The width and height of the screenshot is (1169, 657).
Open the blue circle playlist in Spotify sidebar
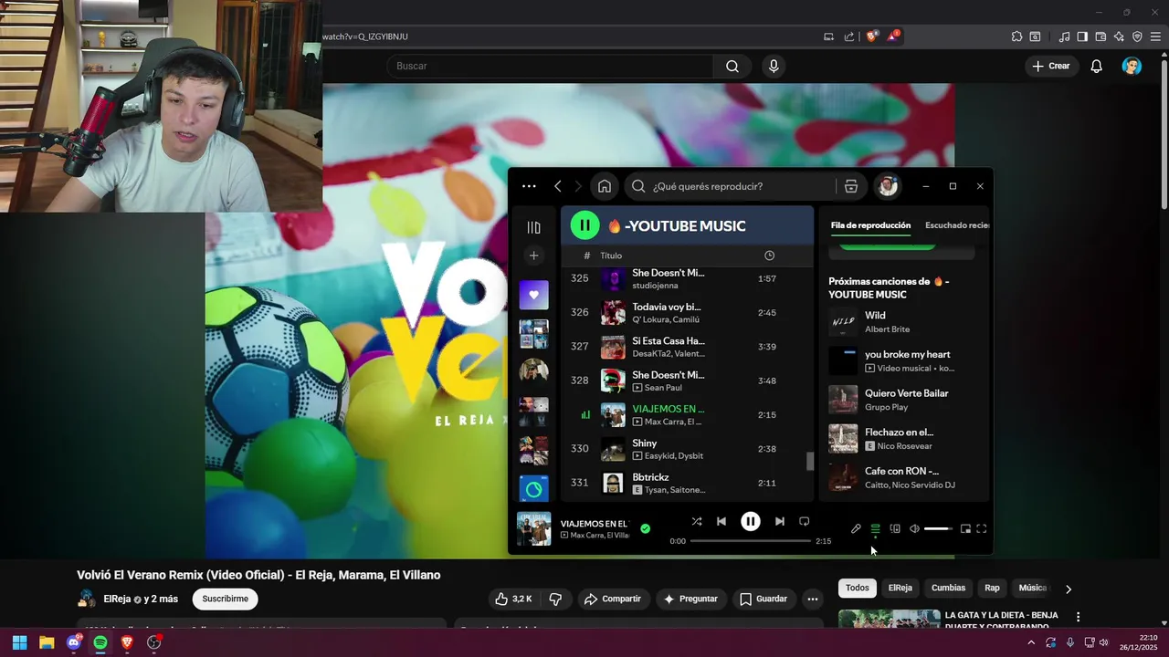(x=534, y=489)
